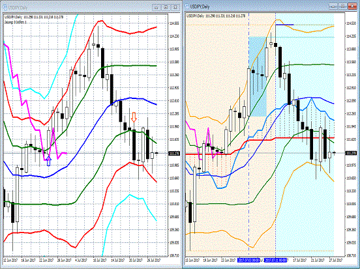The height and width of the screenshot is (269, 360).
Task: Select the red down arrow on left chart
Action: tap(134, 117)
